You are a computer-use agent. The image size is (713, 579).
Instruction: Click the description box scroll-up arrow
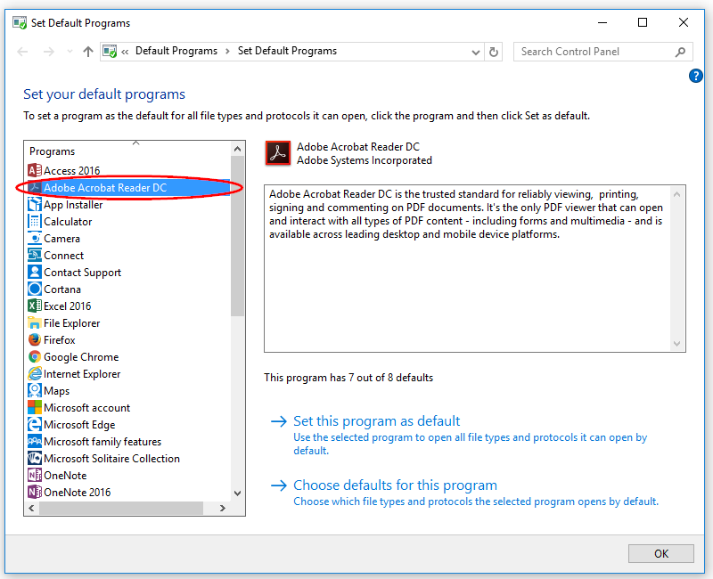[x=676, y=194]
